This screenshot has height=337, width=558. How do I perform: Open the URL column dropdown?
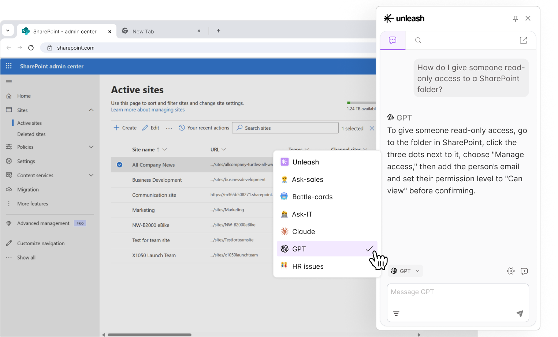point(224,149)
